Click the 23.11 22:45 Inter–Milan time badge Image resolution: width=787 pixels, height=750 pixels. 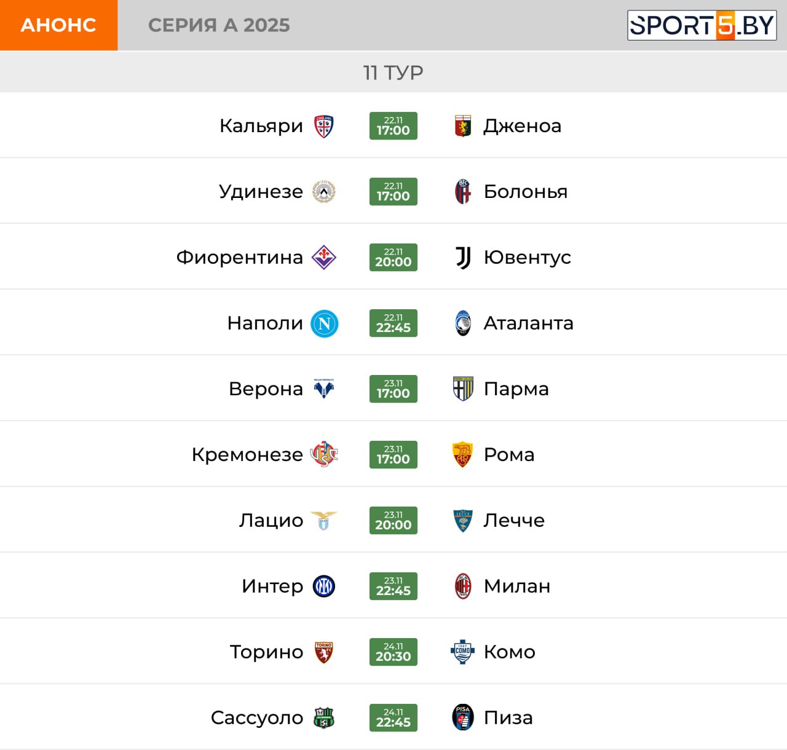click(x=393, y=586)
